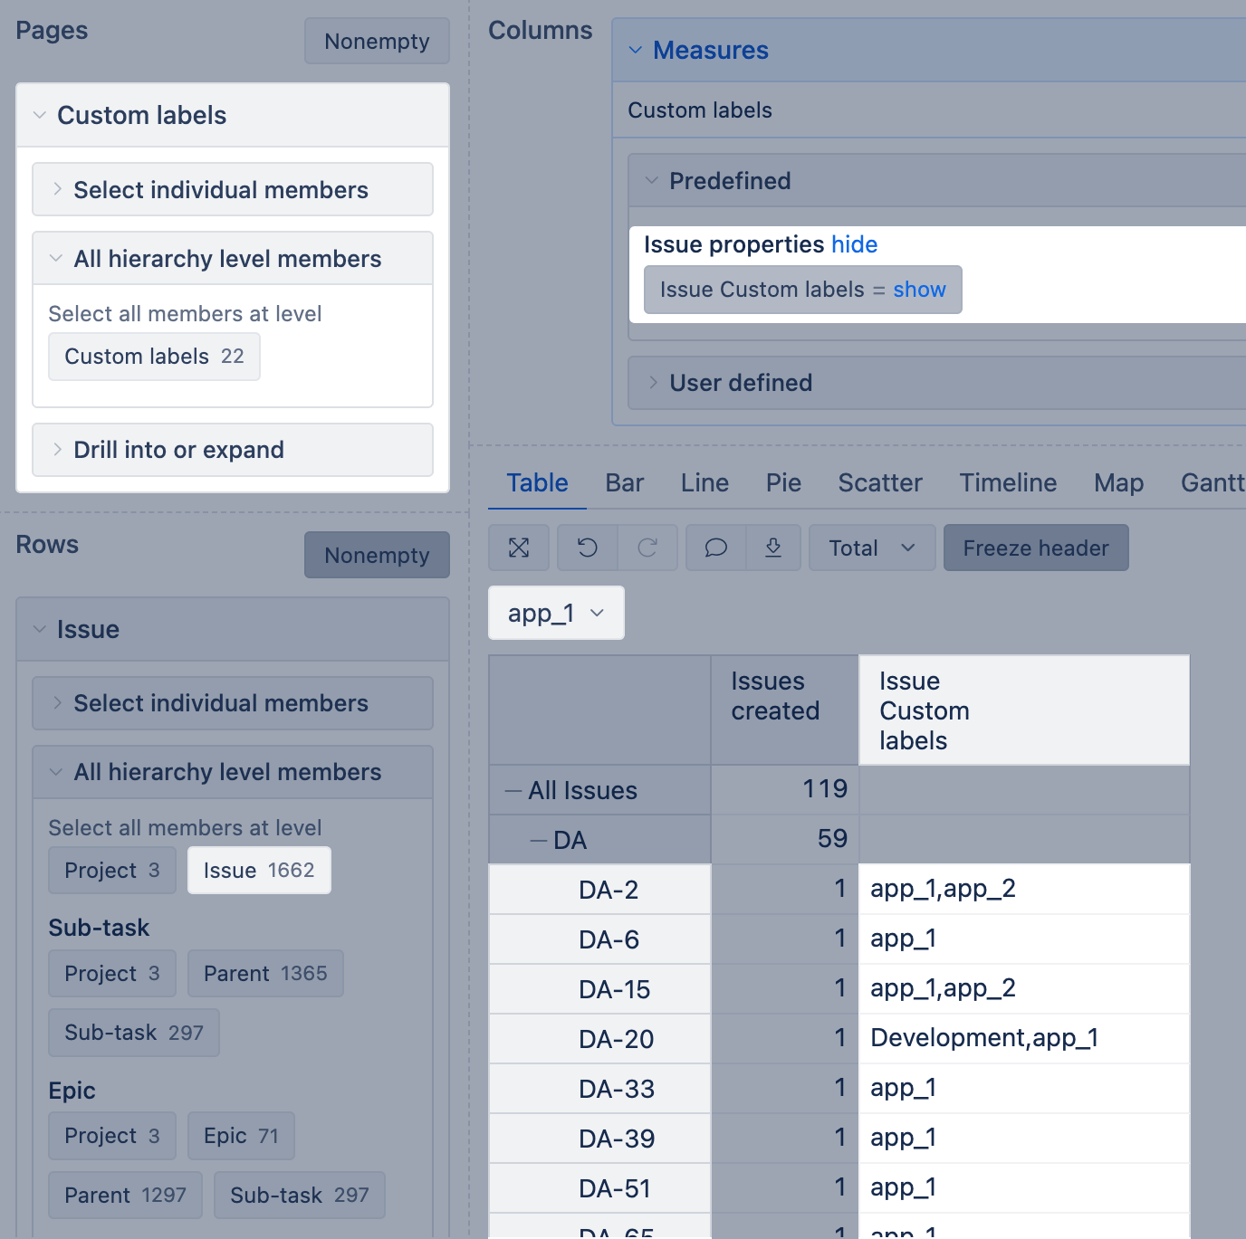
Task: Collapse Measures using its chevron
Action: click(636, 51)
